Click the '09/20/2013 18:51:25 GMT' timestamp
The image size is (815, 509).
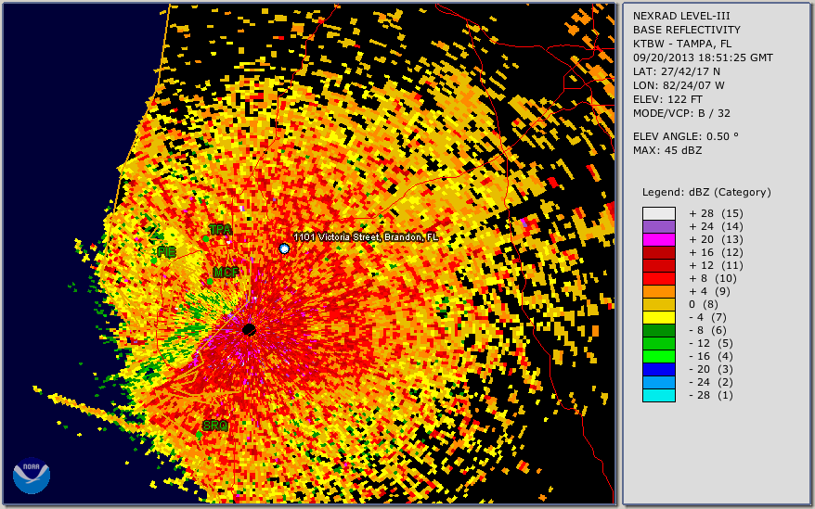point(703,57)
